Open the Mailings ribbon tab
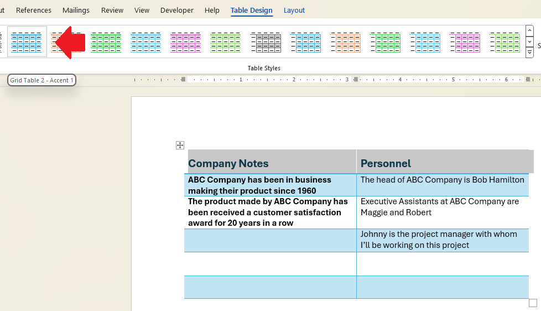The height and width of the screenshot is (311, 541). (x=76, y=11)
